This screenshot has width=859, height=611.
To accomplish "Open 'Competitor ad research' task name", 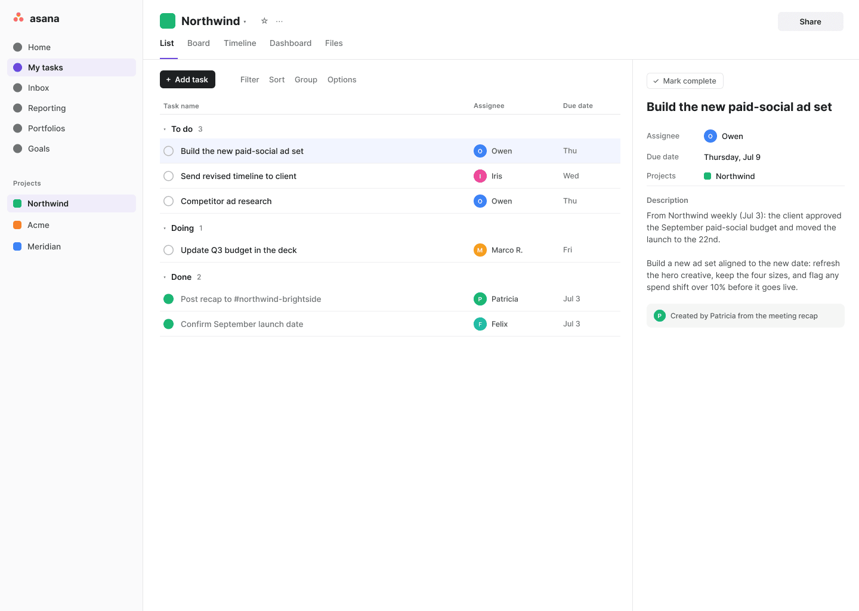I will coord(226,201).
